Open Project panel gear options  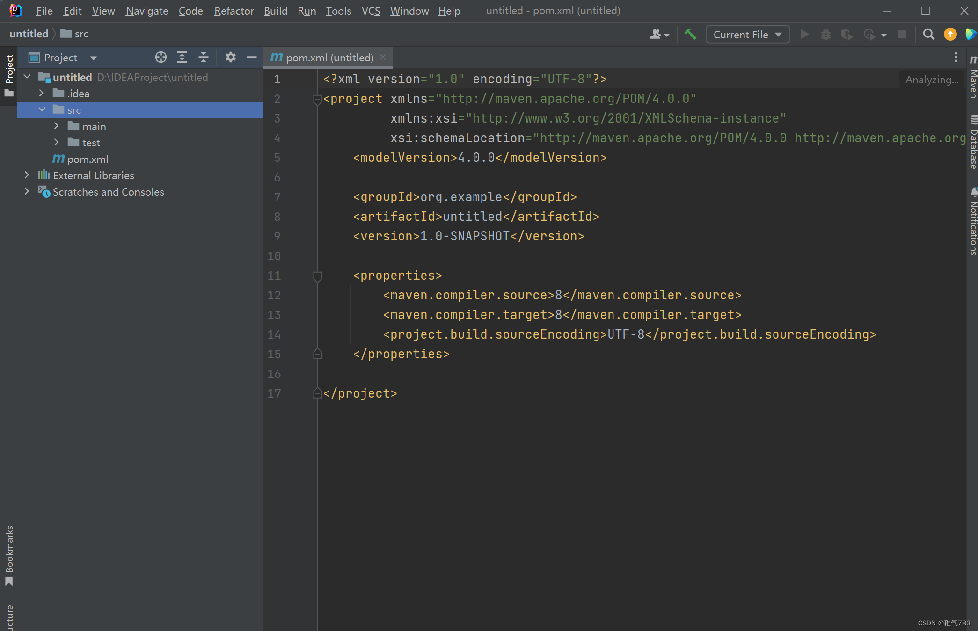230,58
